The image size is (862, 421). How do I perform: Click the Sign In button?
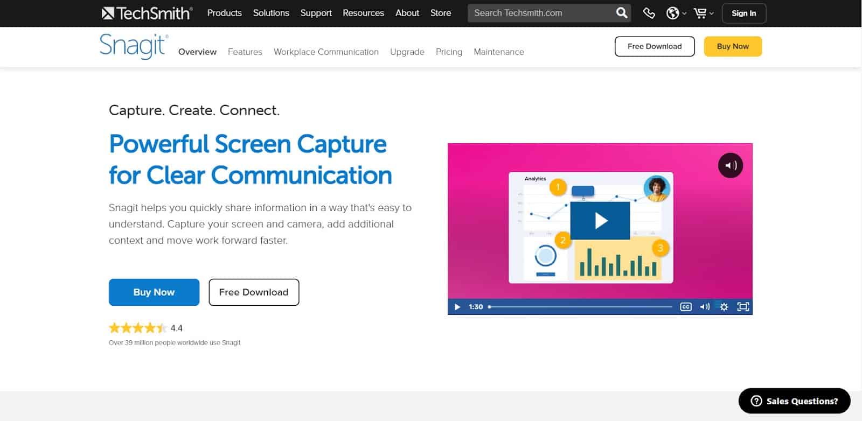pos(743,13)
